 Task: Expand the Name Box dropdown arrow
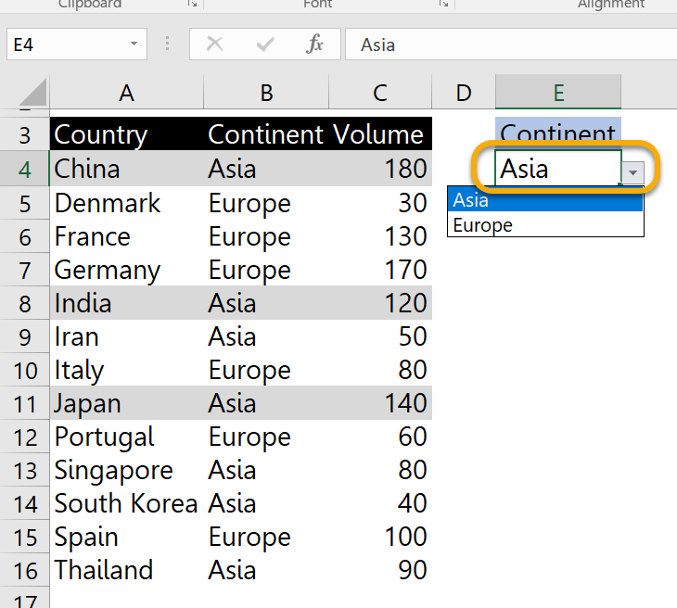134,44
